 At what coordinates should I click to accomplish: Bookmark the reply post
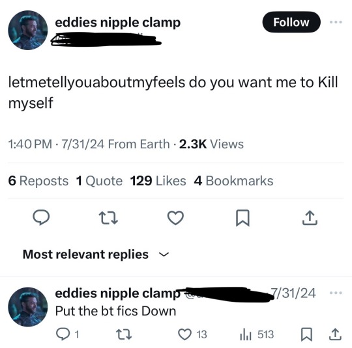pos(306,334)
